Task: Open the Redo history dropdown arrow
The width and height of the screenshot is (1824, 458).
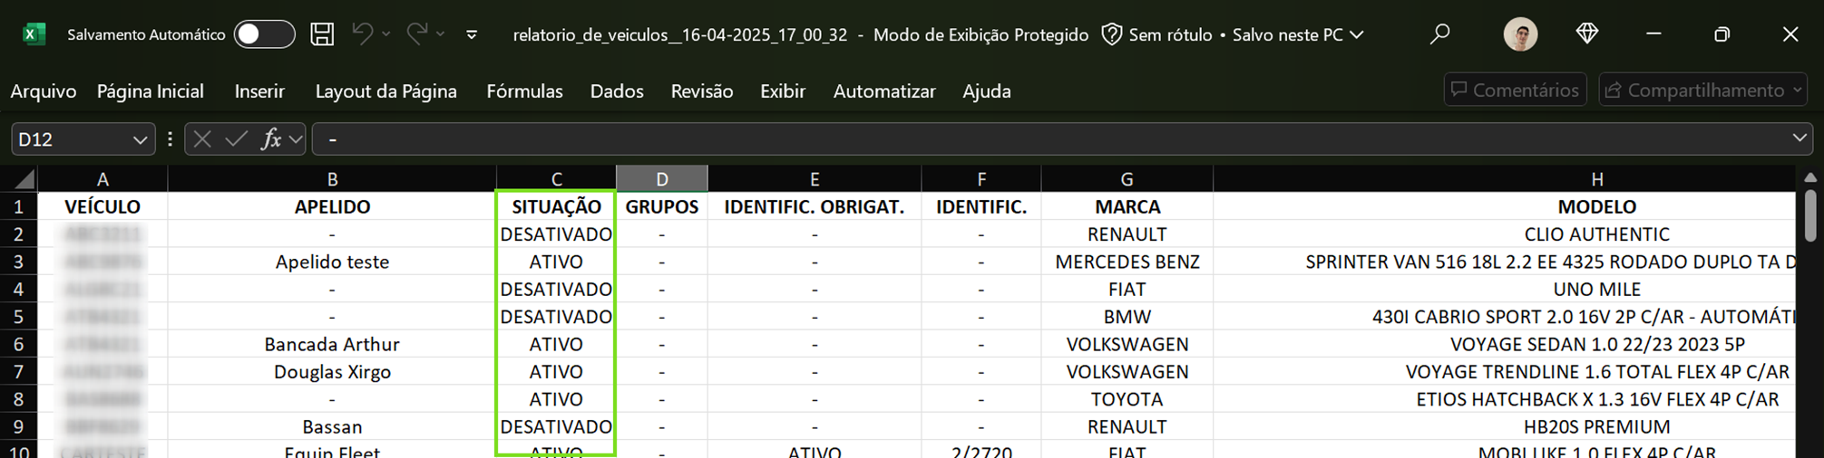Action: click(441, 34)
